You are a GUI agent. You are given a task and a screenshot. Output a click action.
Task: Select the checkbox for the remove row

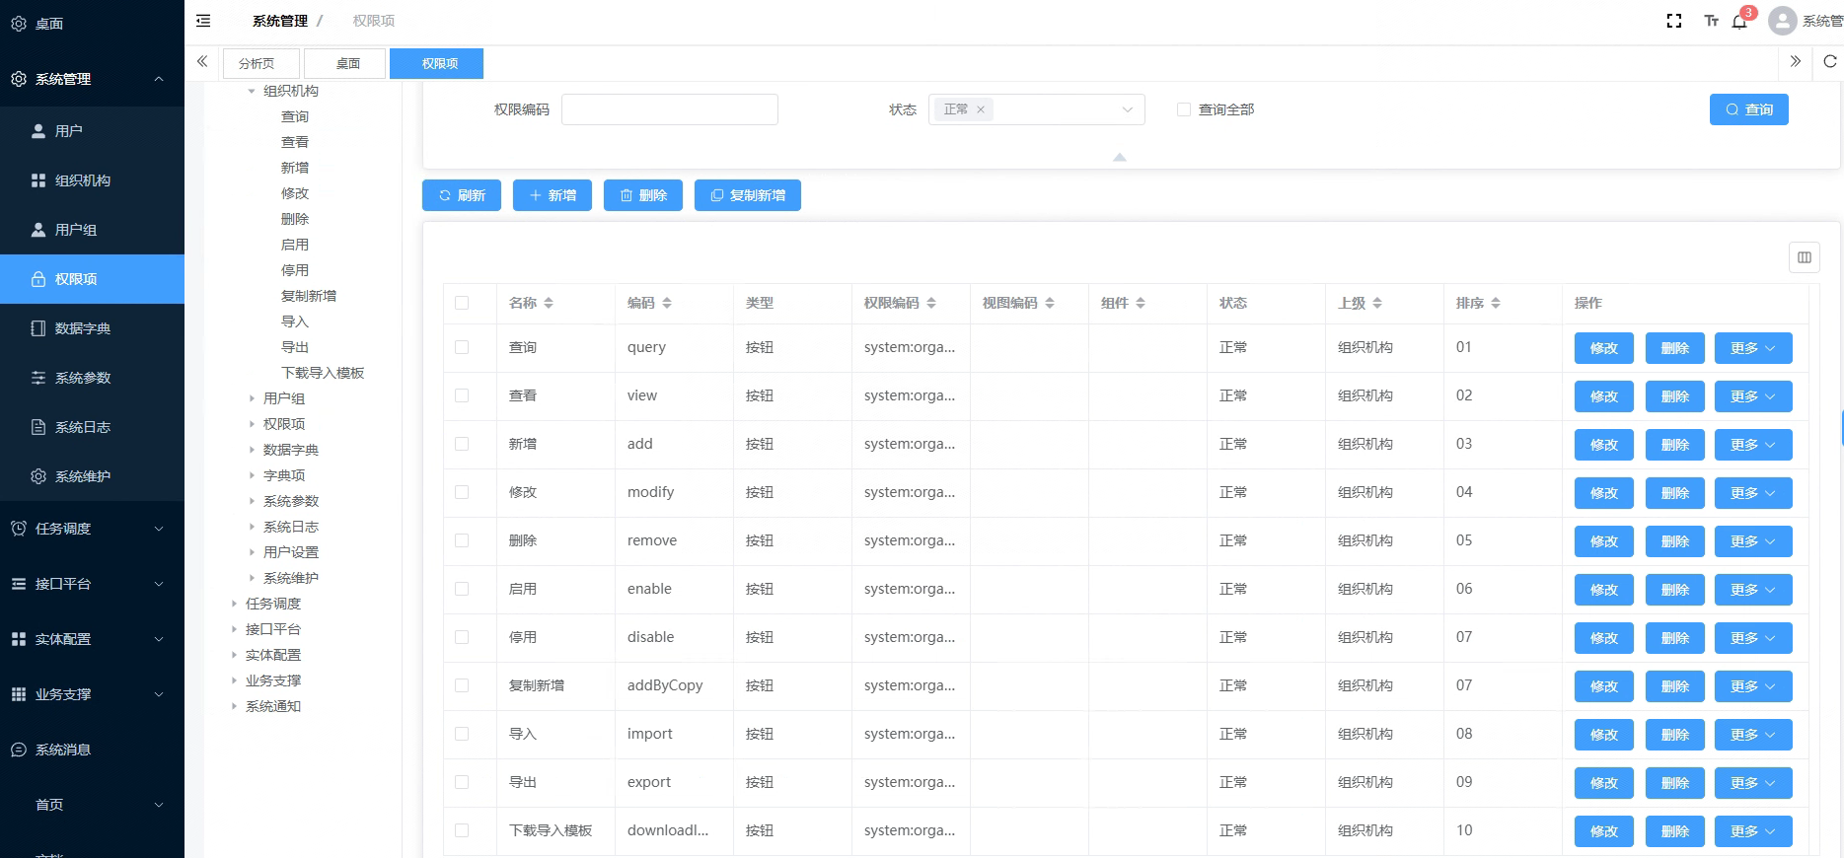tap(462, 540)
